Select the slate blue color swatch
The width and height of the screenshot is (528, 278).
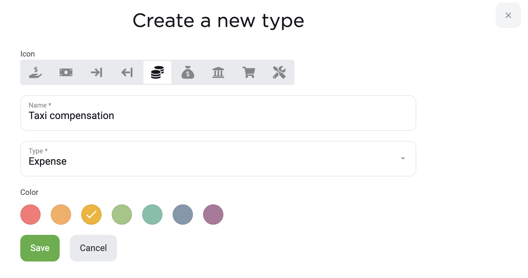click(183, 215)
